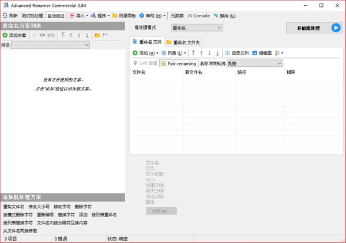Screen dimensions: 346x243
Task: Toggle the 自动测试 auto test button
Action: (x=57, y=16)
